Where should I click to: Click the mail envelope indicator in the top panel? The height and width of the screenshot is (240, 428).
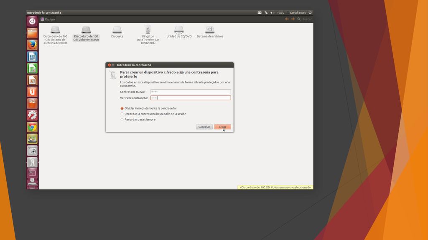(260, 12)
